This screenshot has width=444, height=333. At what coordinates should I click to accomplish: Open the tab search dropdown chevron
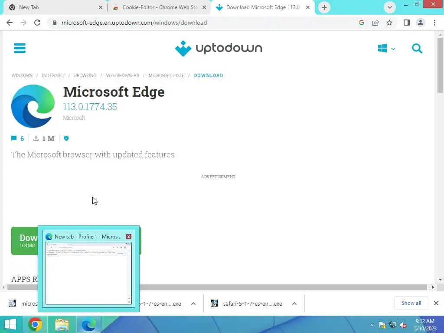pos(390,7)
